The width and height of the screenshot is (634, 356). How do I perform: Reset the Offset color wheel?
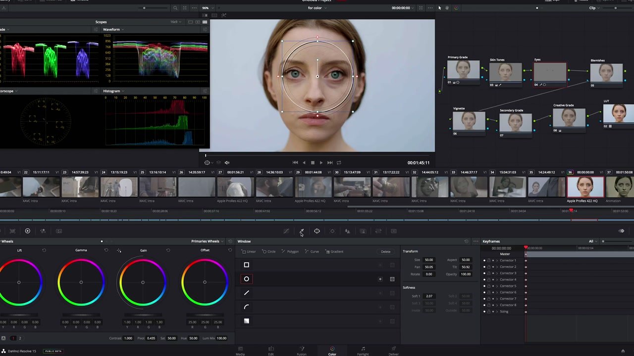[230, 250]
